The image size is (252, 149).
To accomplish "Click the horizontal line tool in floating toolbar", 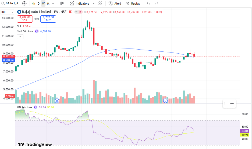I will coord(232,103).
